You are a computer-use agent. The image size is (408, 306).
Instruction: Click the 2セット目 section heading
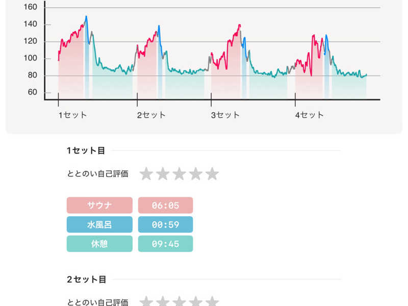click(x=86, y=279)
